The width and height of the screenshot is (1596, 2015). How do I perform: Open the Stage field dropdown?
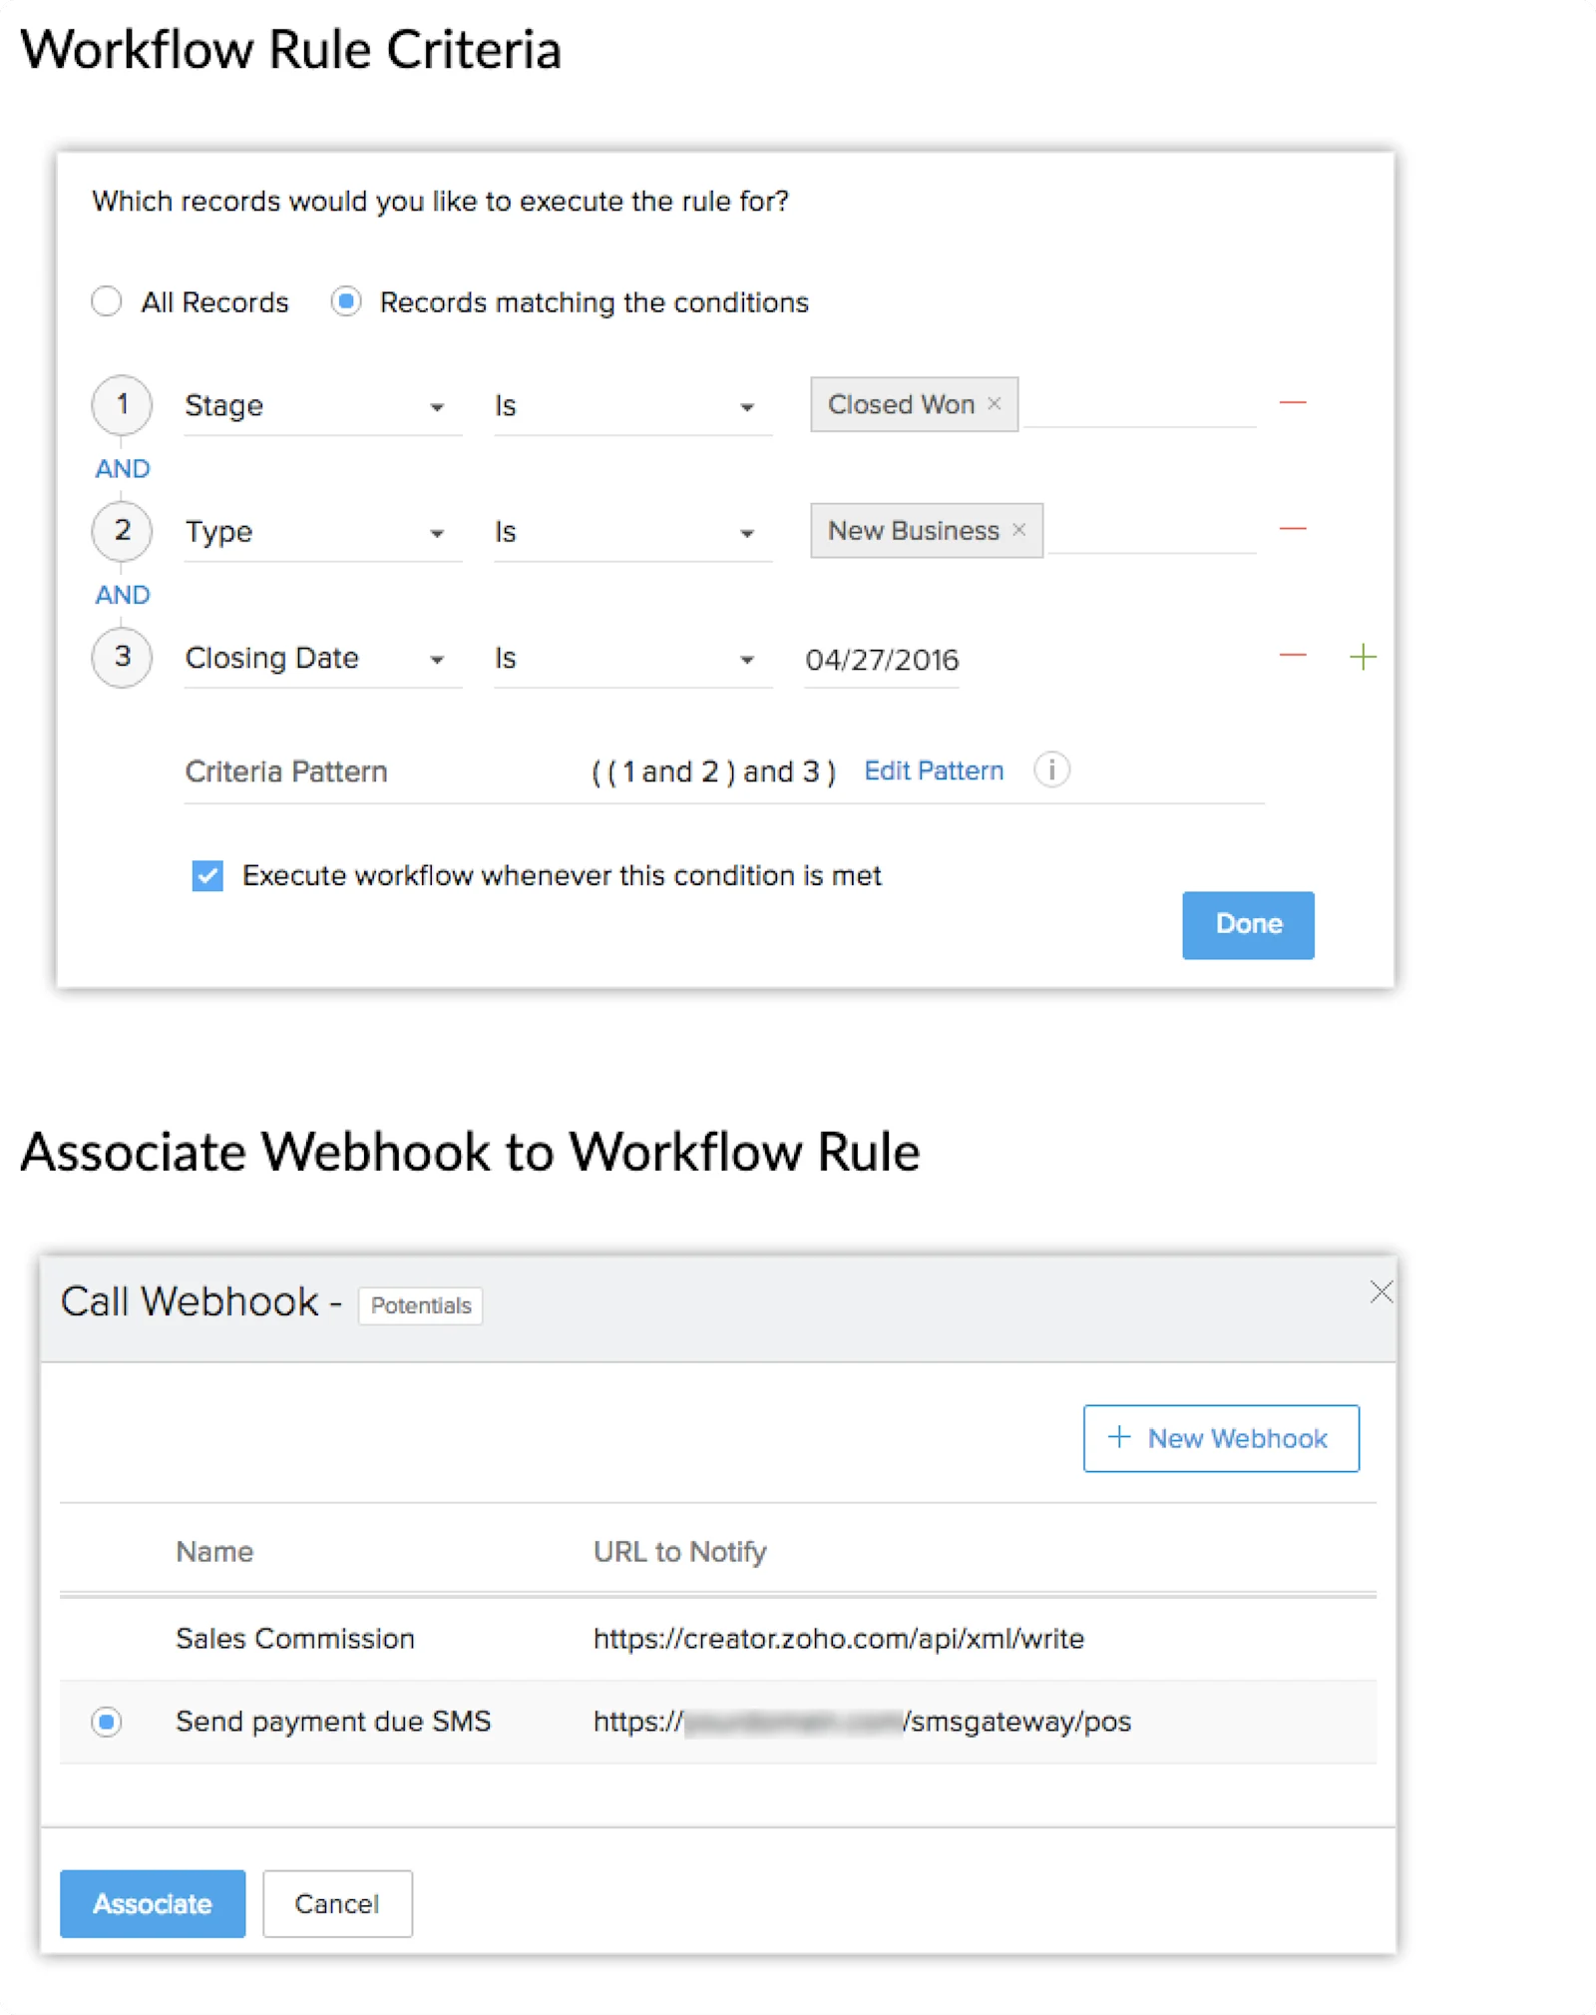439,406
